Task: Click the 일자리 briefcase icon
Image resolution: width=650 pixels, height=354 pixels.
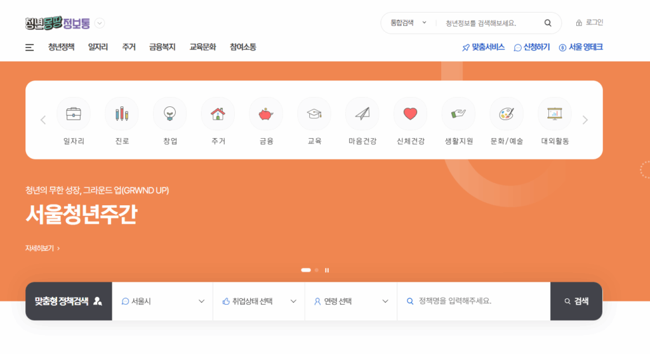Action: point(74,114)
